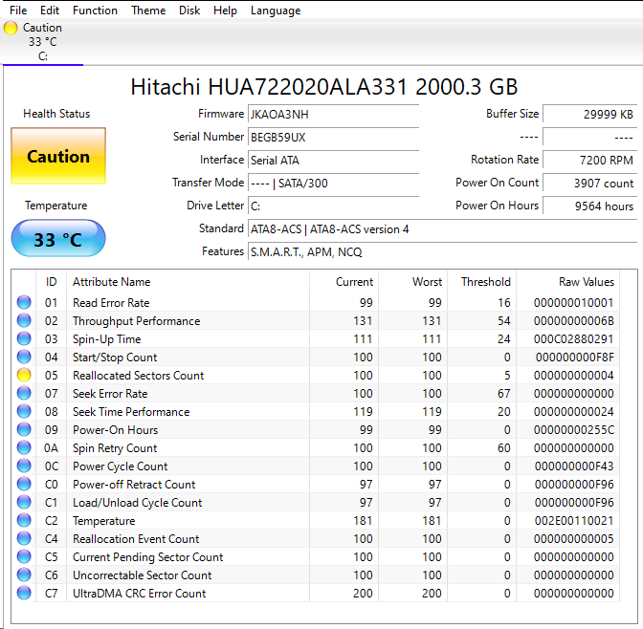Click the ID column header
The height and width of the screenshot is (629, 643).
[52, 282]
